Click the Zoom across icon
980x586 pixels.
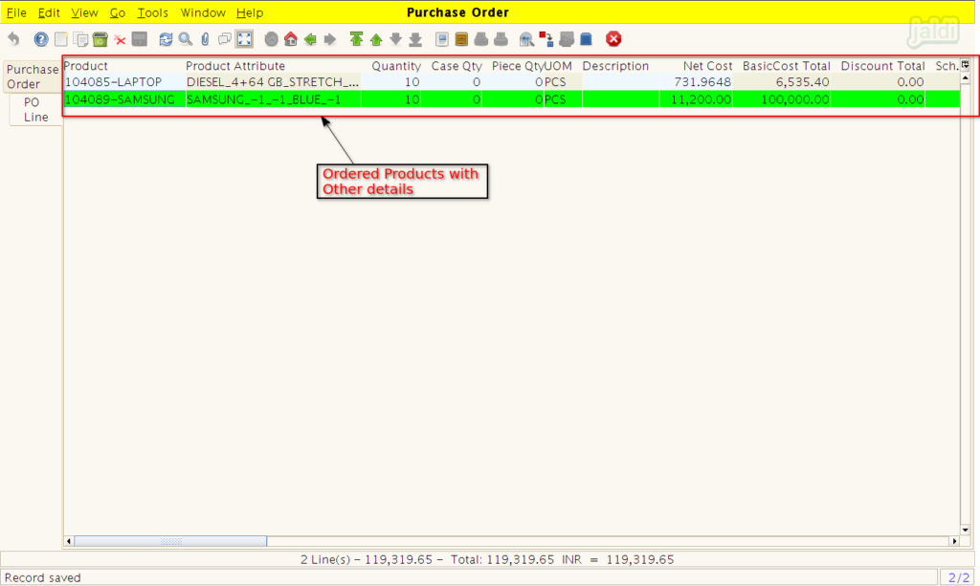click(527, 39)
